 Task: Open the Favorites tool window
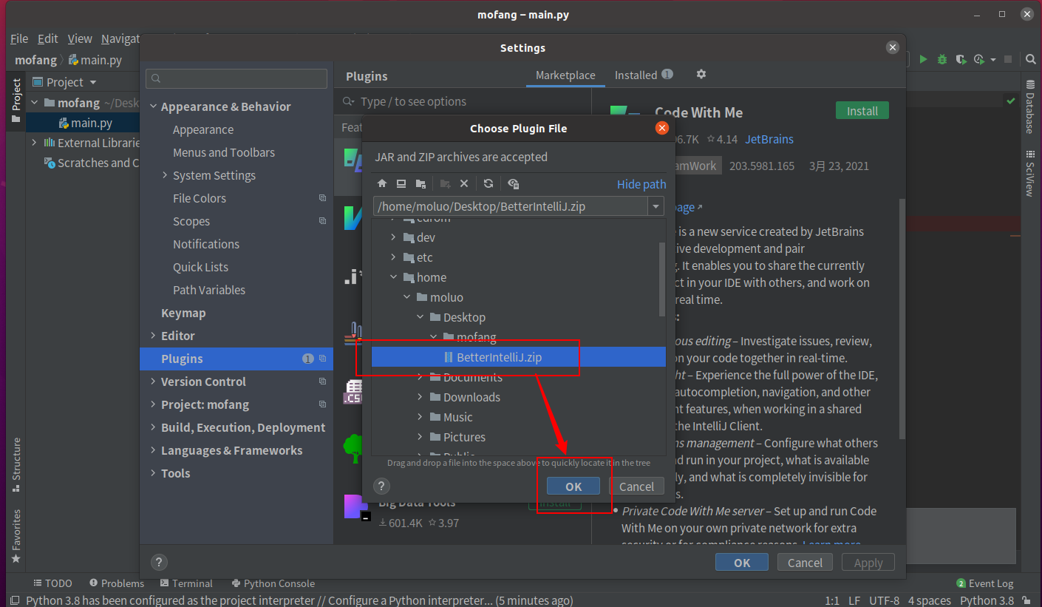click(x=16, y=536)
